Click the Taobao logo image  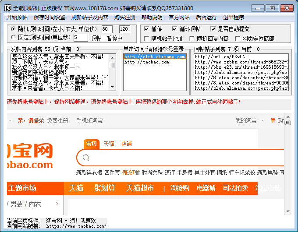tap(30, 156)
